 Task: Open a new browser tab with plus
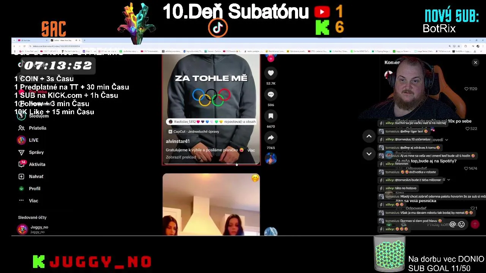pyautogui.click(x=84, y=40)
